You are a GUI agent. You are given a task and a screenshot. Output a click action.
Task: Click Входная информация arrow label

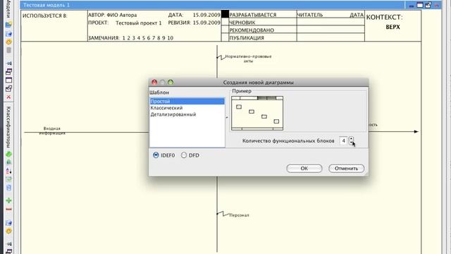[52, 131]
